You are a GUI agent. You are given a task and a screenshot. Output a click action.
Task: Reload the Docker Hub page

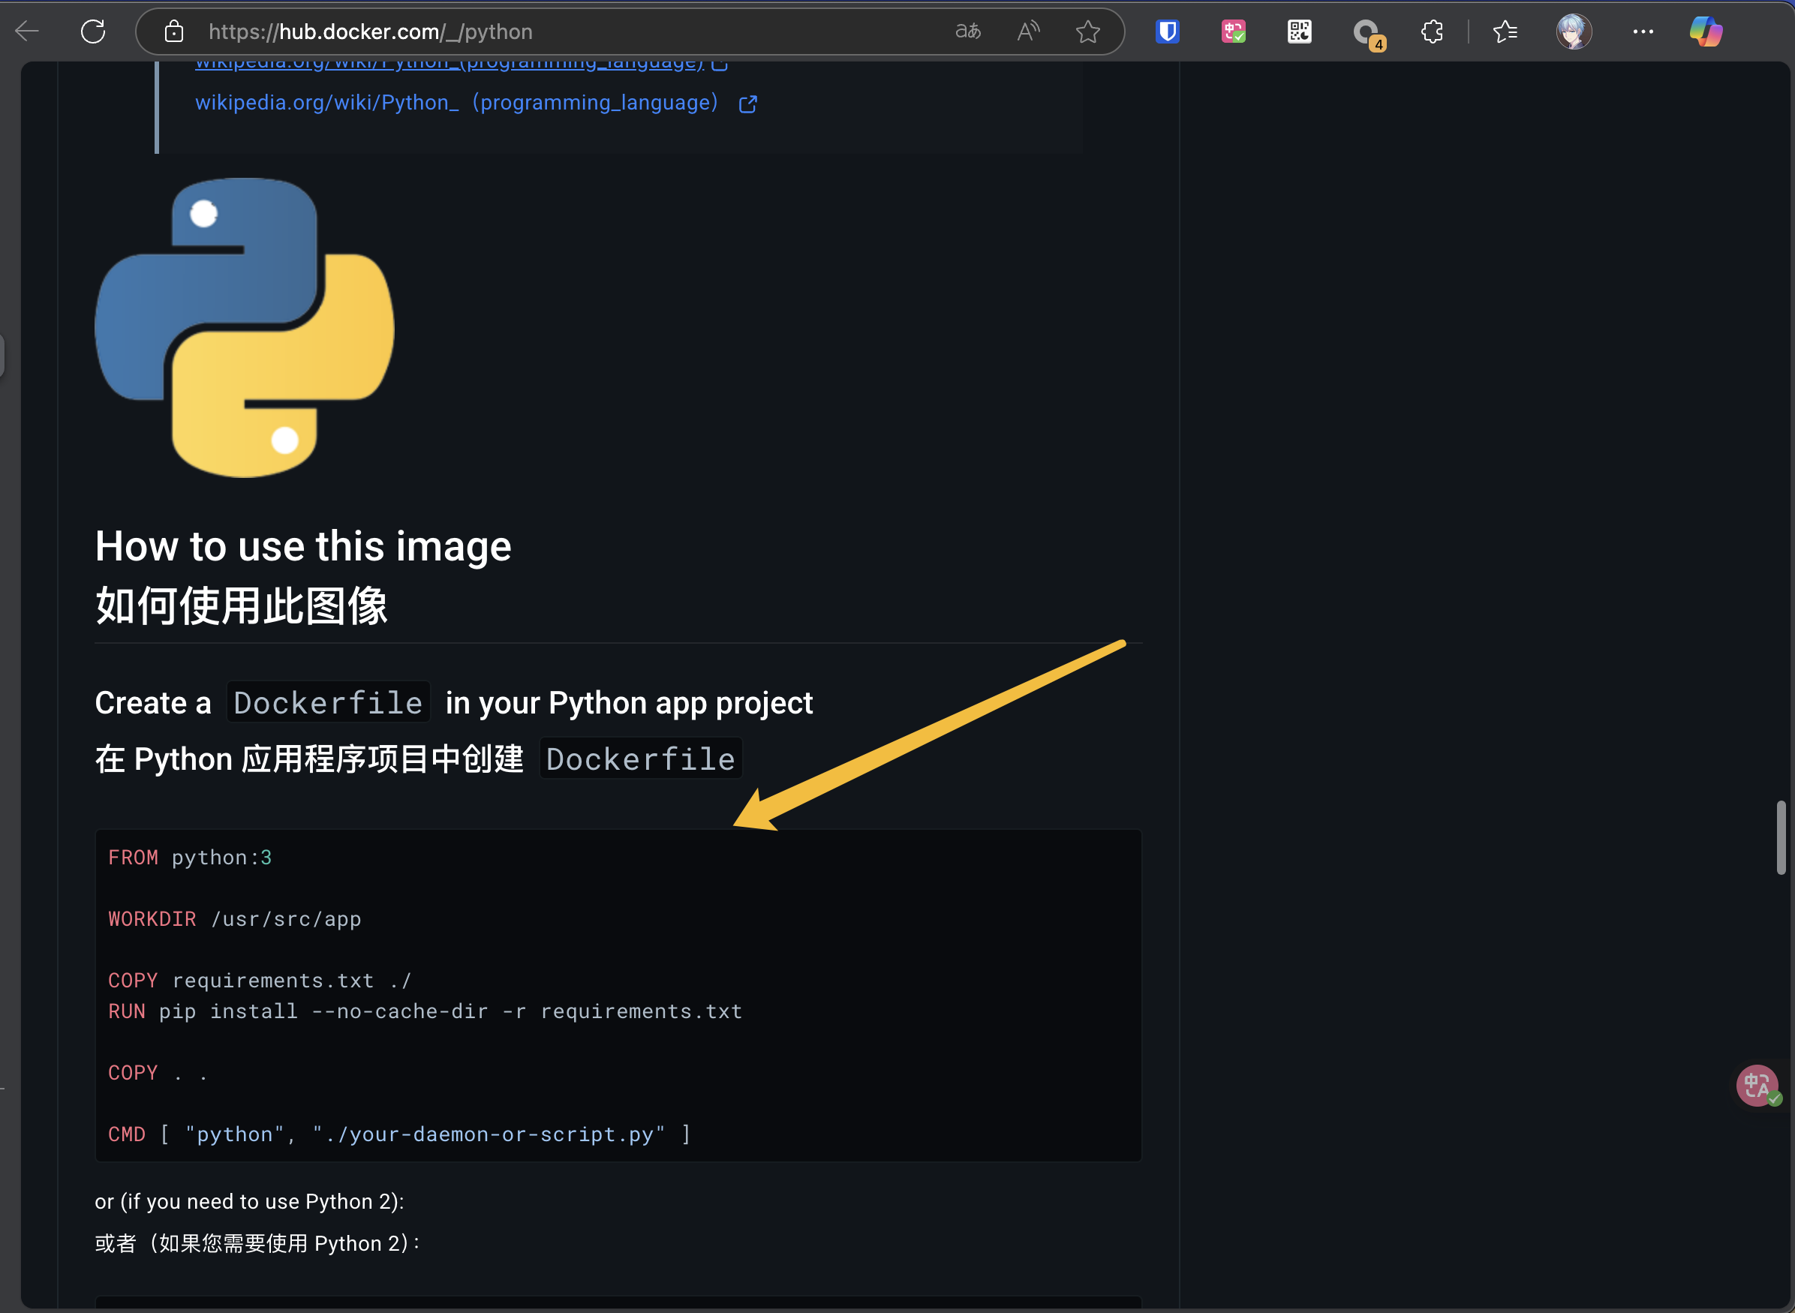(93, 32)
